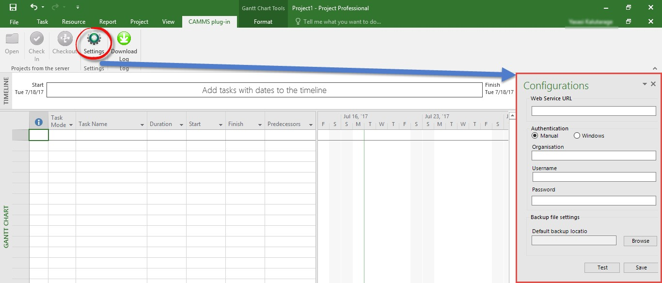The height and width of the screenshot is (283, 662).
Task: Click the GANTT CHART view label
Action: pyautogui.click(x=6, y=227)
